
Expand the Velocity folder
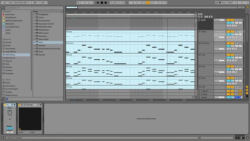(x=34, y=55)
